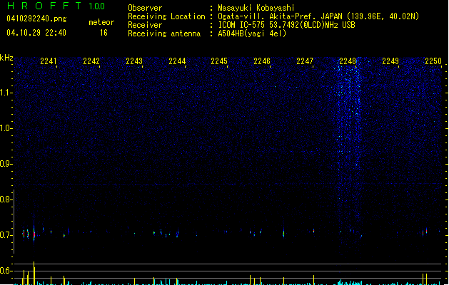Click time marker 2246
The width and height of the screenshot is (449, 285).
point(262,61)
